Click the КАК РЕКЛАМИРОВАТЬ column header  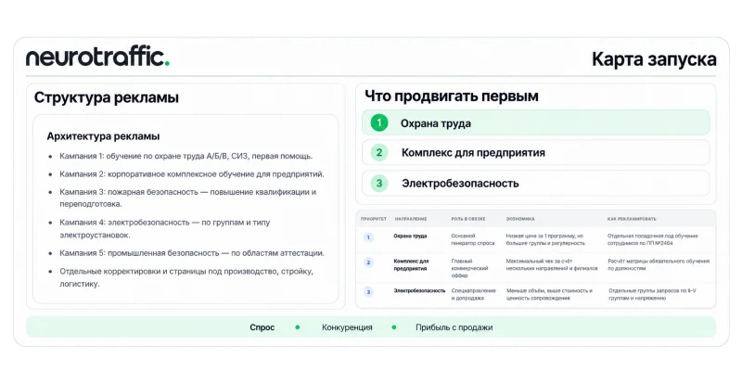(x=632, y=219)
